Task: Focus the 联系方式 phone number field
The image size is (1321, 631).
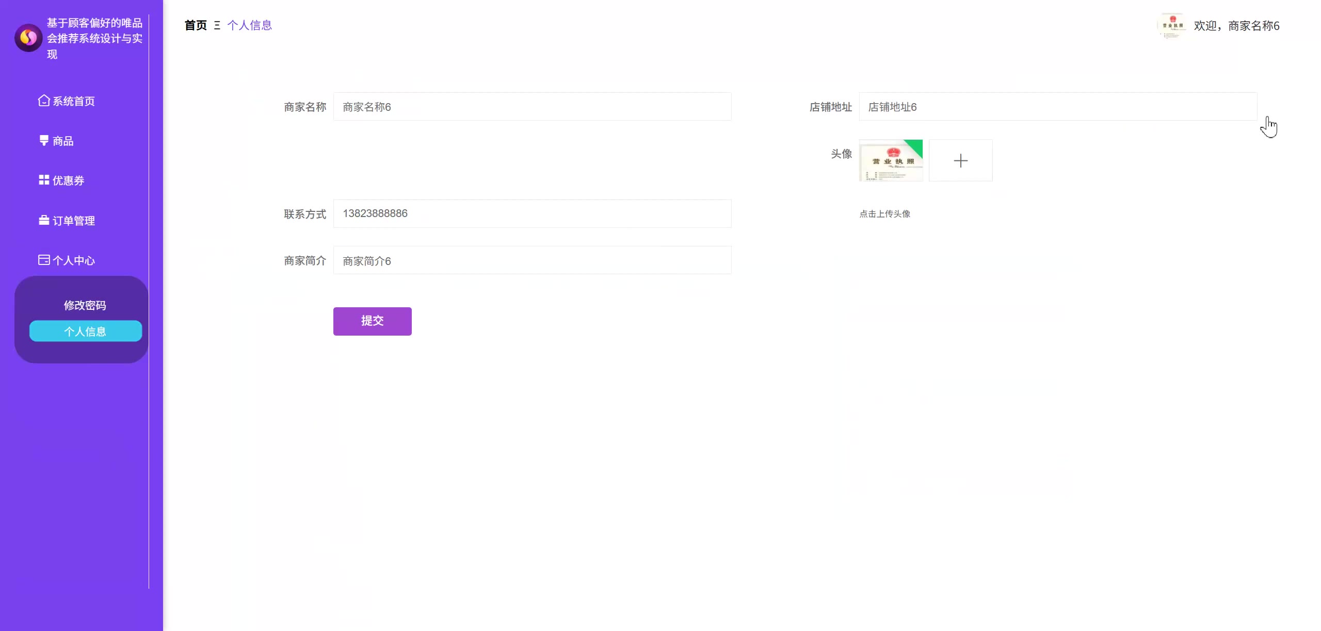Action: tap(532, 213)
